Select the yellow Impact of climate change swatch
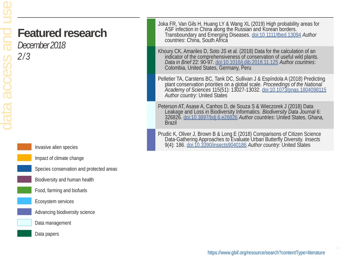 24,158
